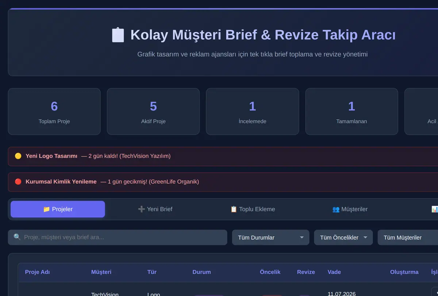Click the clipboard icon on Toplu Ekleme tab
This screenshot has width=438, height=296.
click(x=234, y=209)
